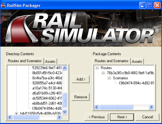Screen dimensions: 162x124
Task: Proceed with the Next > button
Action: pyautogui.click(x=122, y=117)
